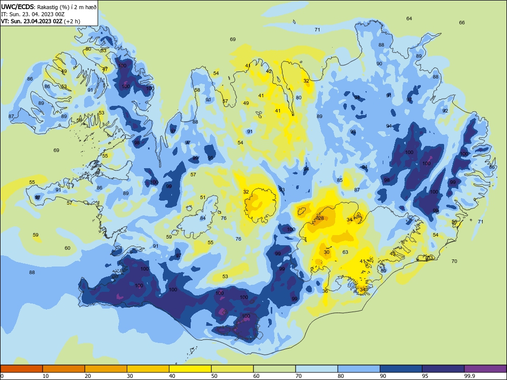Click the 'UWC/ECDS' title text

pyautogui.click(x=17, y=7)
